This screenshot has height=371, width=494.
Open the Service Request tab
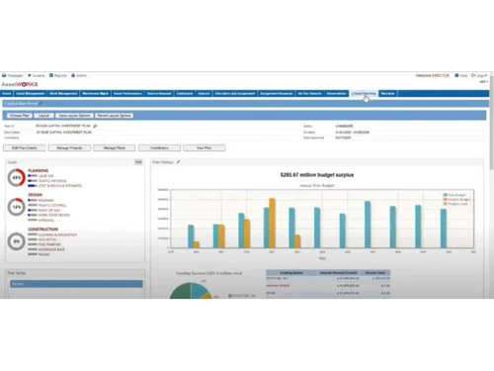click(x=159, y=94)
